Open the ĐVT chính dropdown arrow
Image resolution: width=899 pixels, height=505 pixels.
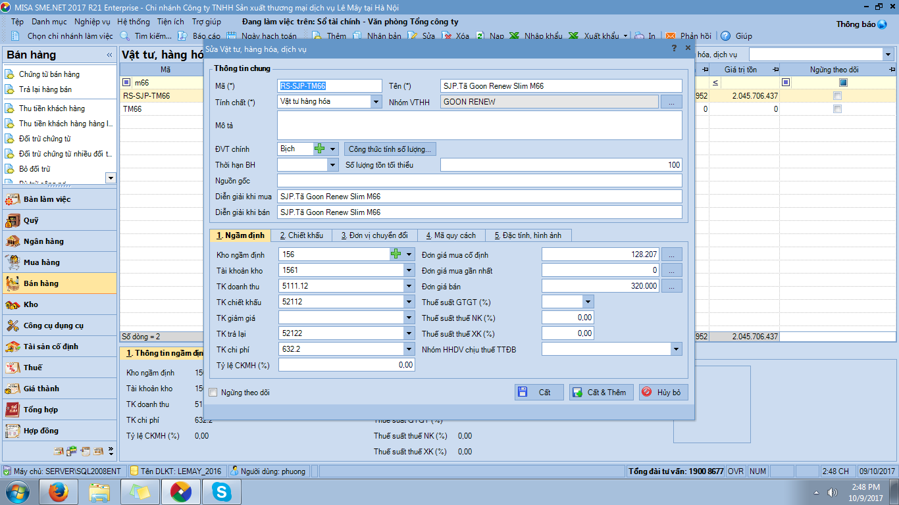coord(333,149)
